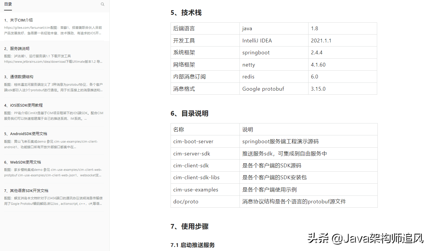Click the 网络框架 table cell
431x251 pixels.
pos(205,65)
